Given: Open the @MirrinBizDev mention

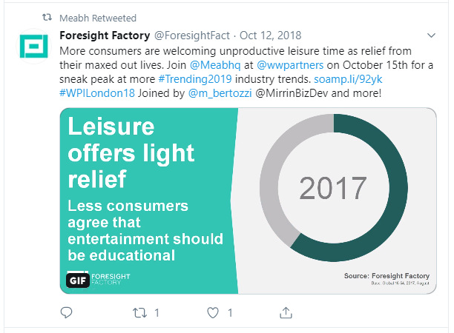Looking at the screenshot, I should tap(292, 93).
